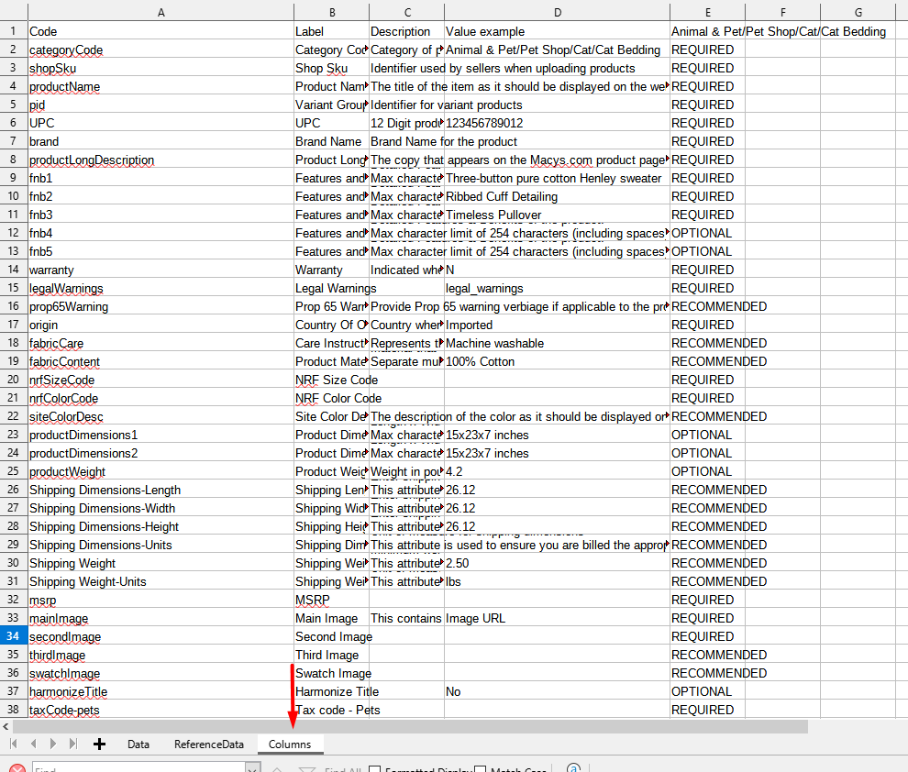Select the 'productName' cell
This screenshot has width=908, height=772.
(x=161, y=86)
